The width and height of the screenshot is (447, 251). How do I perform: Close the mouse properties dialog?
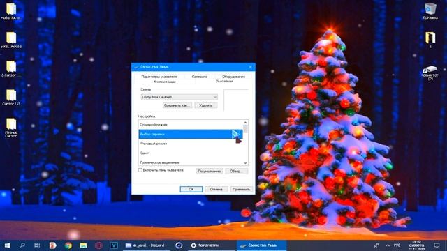tap(250, 67)
